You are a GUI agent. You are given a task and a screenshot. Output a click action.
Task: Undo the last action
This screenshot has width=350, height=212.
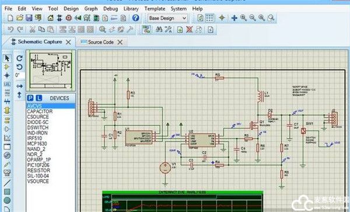pyautogui.click(x=10, y=30)
